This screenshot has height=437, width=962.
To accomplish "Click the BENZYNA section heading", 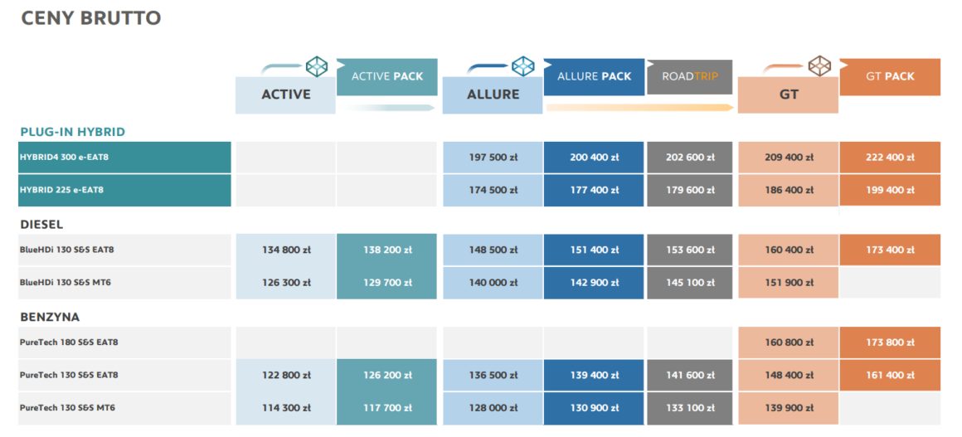I will click(49, 317).
